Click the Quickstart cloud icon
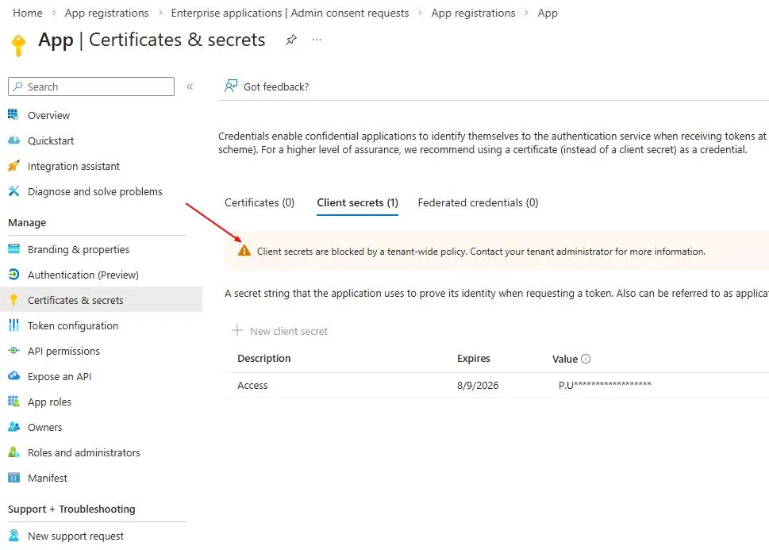The height and width of the screenshot is (550, 769). pyautogui.click(x=13, y=140)
